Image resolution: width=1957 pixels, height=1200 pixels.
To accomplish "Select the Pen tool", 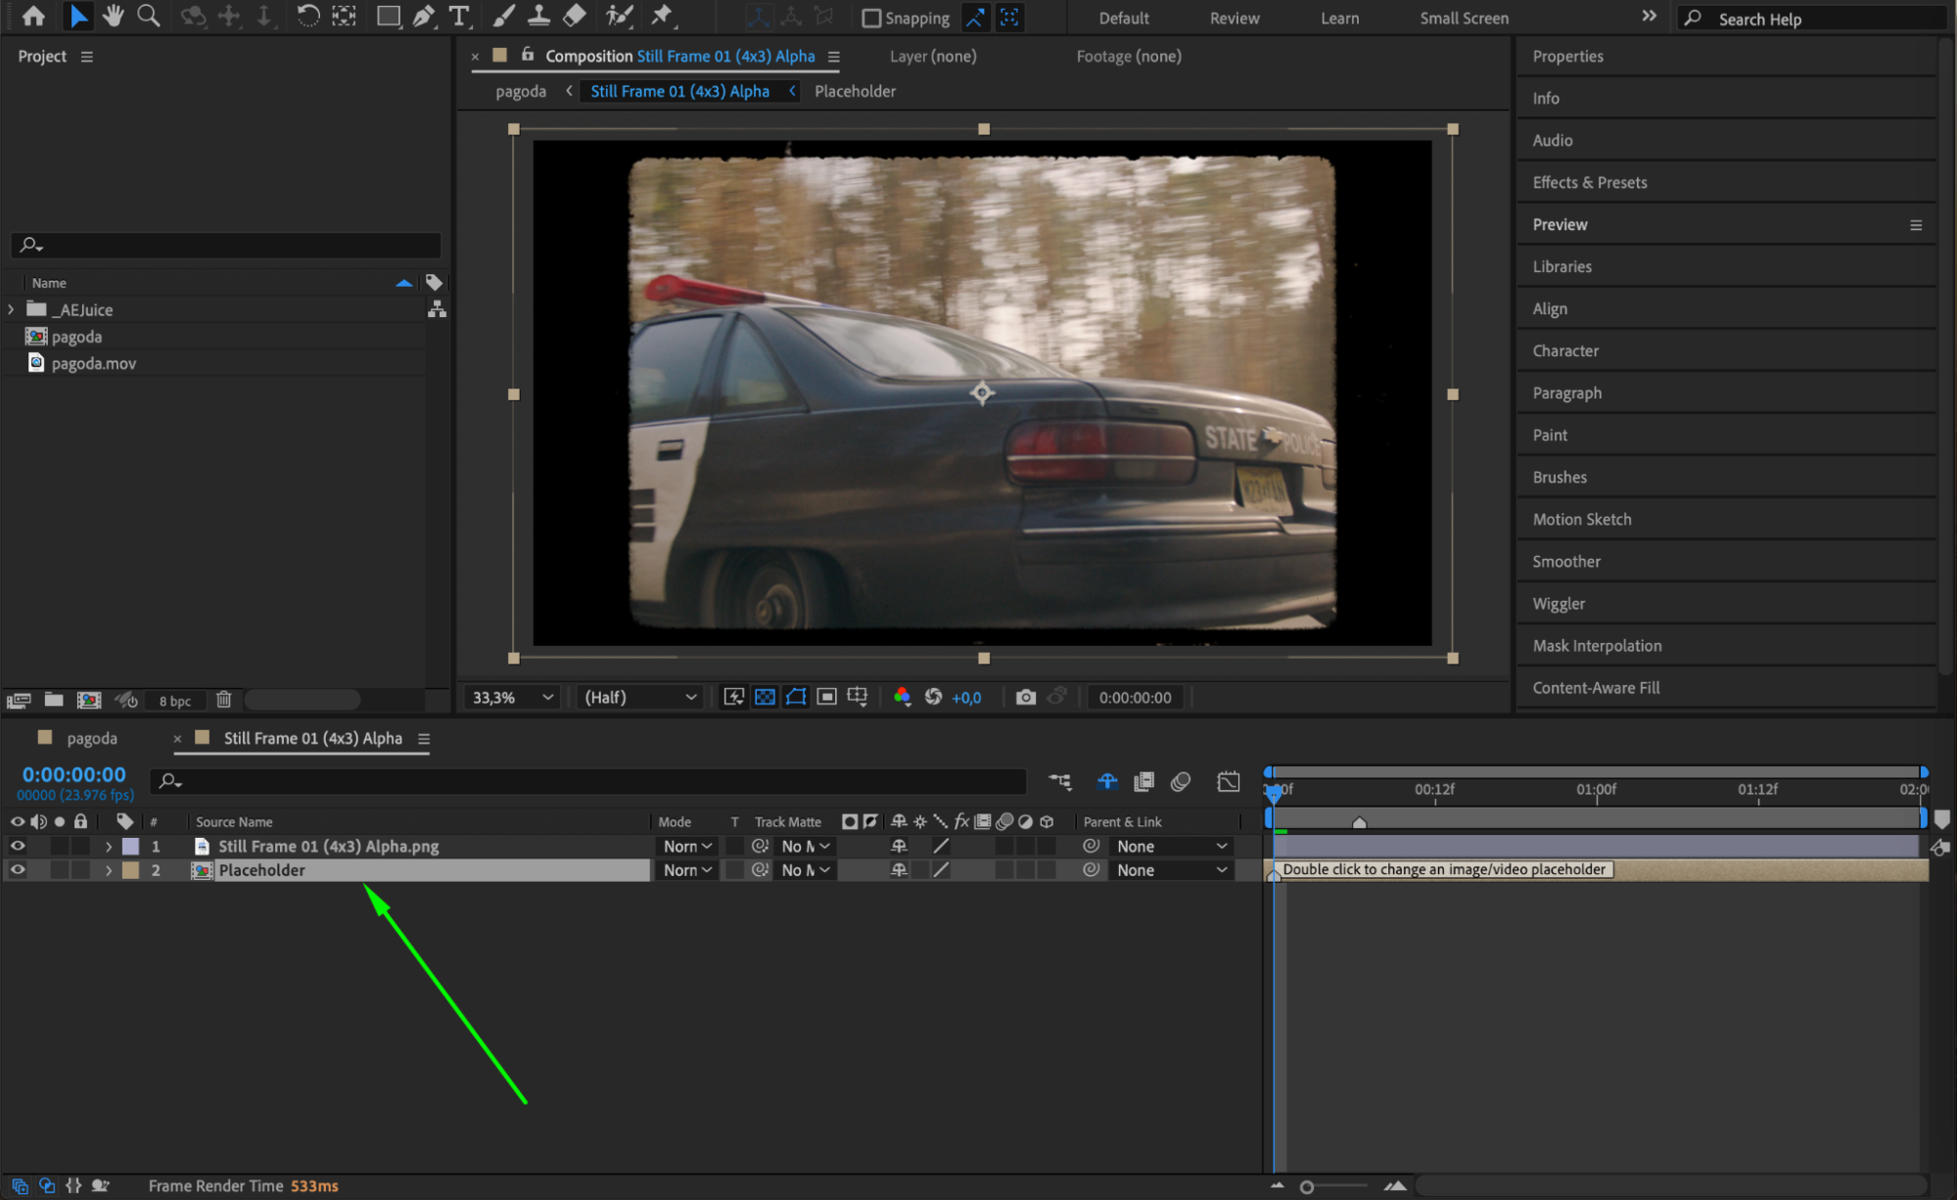I will 424,16.
